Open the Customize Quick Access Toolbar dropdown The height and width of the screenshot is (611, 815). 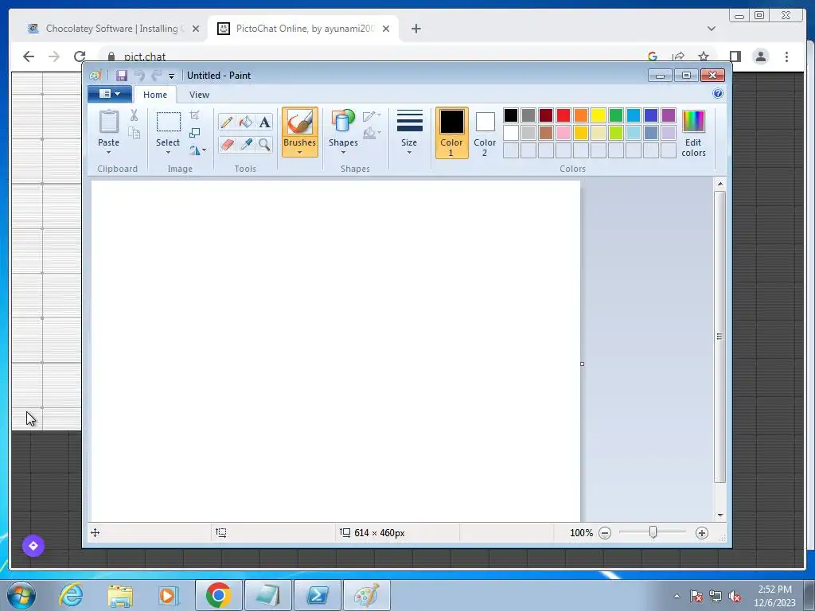(x=172, y=76)
